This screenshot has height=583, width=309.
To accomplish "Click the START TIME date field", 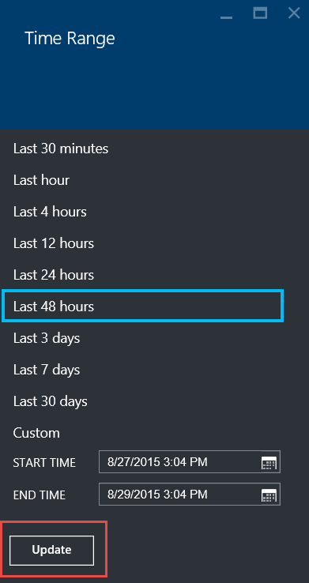I will (190, 462).
